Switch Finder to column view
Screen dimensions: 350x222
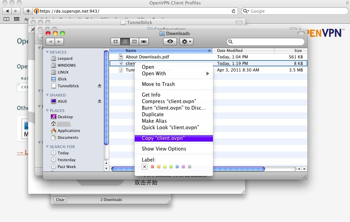pyautogui.click(x=134, y=42)
